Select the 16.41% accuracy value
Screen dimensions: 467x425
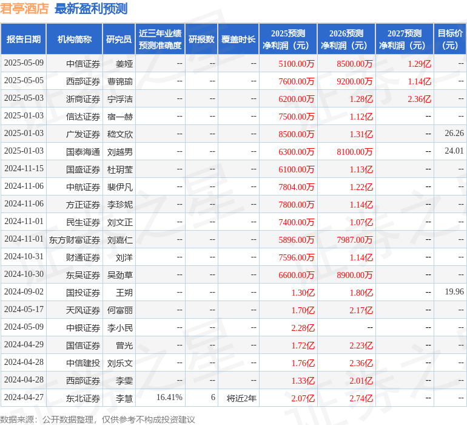(x=169, y=398)
